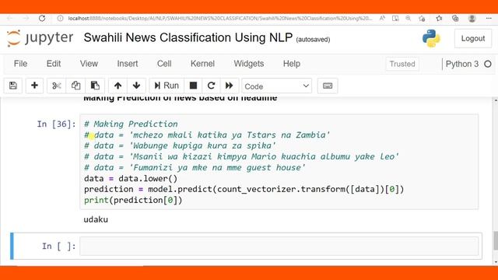Click the 'udaku' output text
The height and width of the screenshot is (280, 498).
point(96,219)
